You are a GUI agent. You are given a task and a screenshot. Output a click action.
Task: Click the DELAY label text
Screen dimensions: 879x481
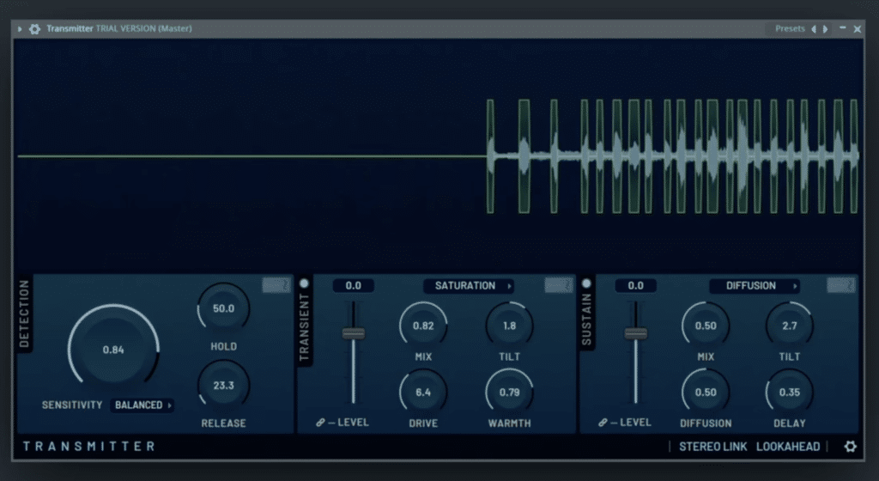[x=790, y=423]
